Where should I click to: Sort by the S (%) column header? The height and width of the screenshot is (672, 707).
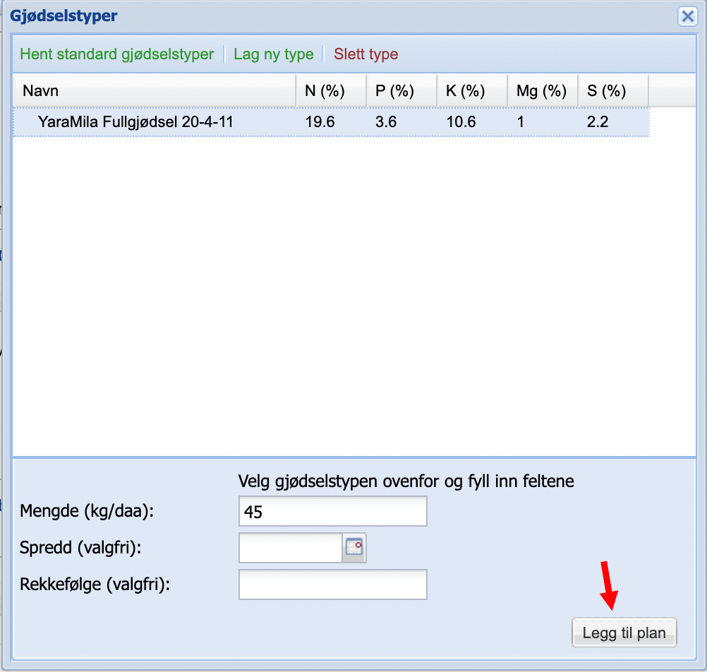click(x=613, y=90)
